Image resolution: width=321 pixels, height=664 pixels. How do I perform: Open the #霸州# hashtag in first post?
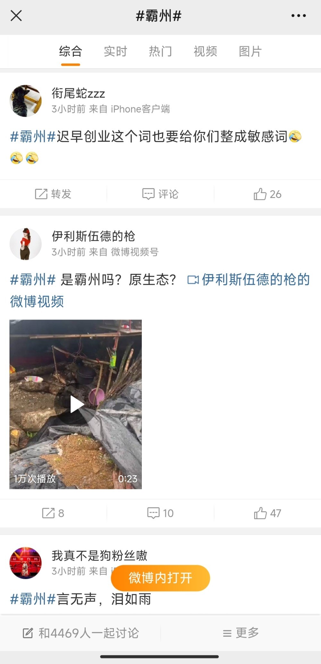coord(33,137)
